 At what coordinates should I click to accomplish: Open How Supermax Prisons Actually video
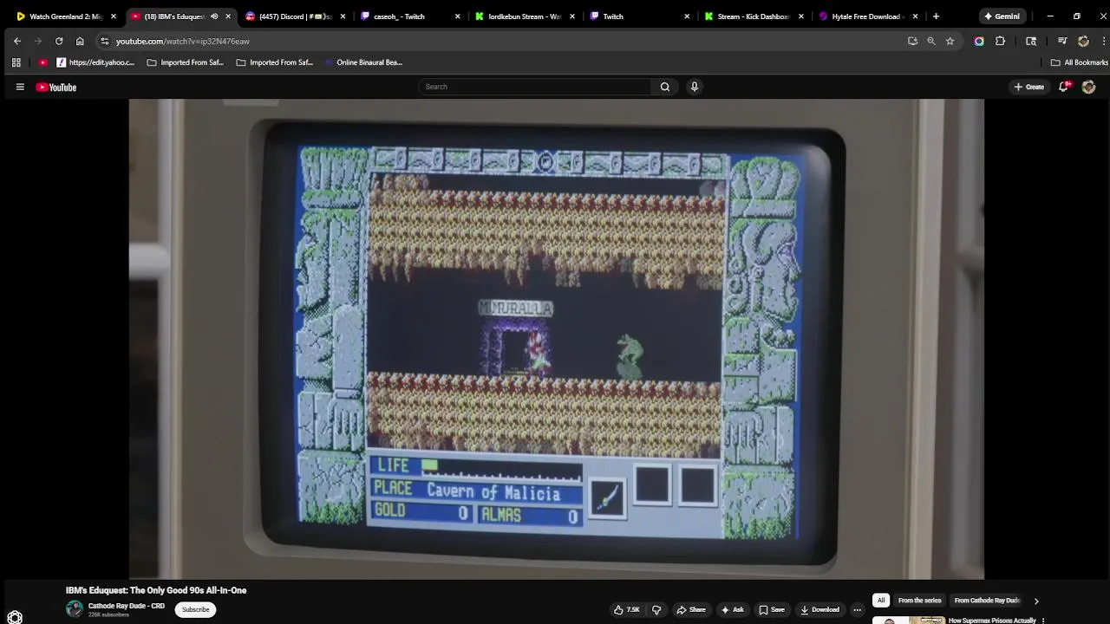[992, 621]
